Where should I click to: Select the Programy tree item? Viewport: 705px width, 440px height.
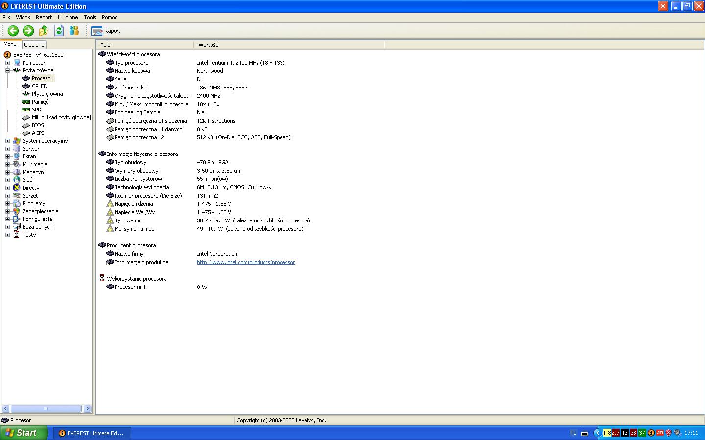pyautogui.click(x=34, y=203)
